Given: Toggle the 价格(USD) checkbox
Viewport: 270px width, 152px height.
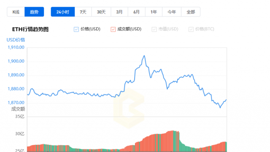Looking at the screenshot, I should click(76, 29).
